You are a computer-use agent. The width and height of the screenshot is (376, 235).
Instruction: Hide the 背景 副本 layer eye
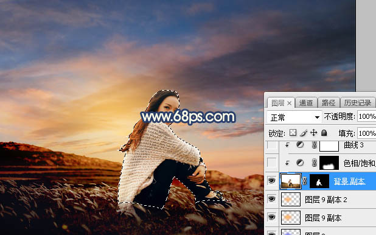click(271, 181)
